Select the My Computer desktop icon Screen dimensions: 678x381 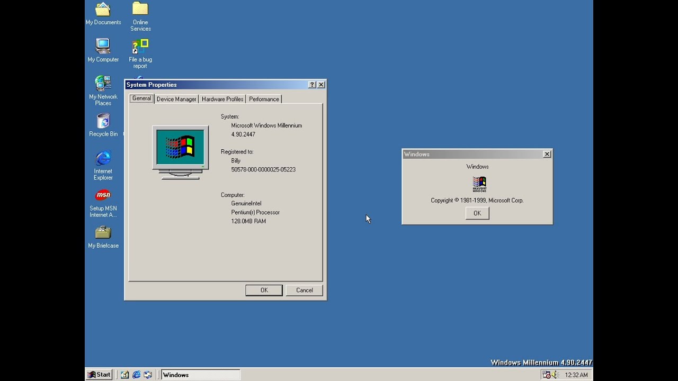click(x=103, y=50)
